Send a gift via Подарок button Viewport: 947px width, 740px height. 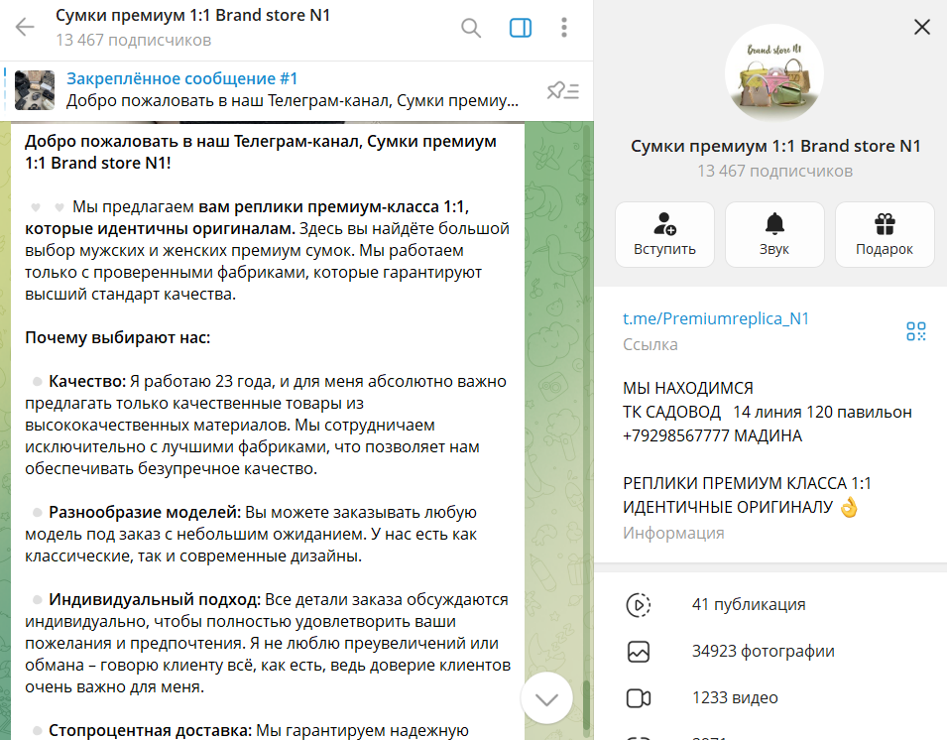click(885, 234)
